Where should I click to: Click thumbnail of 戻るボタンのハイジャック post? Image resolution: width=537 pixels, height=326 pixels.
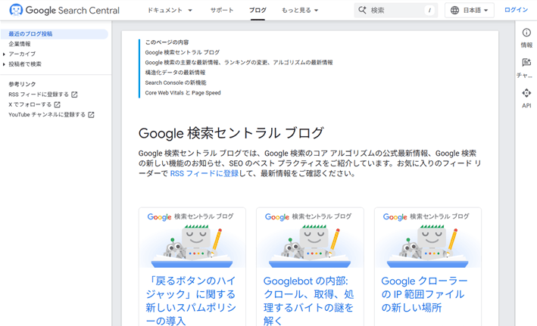point(192,238)
